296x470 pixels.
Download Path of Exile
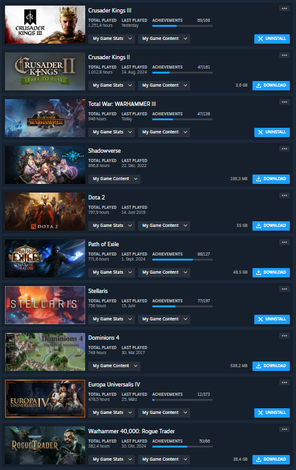point(271,272)
